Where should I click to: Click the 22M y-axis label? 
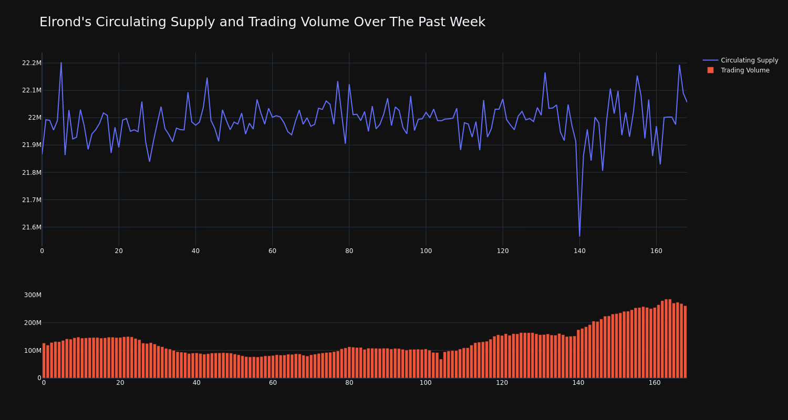35,118
